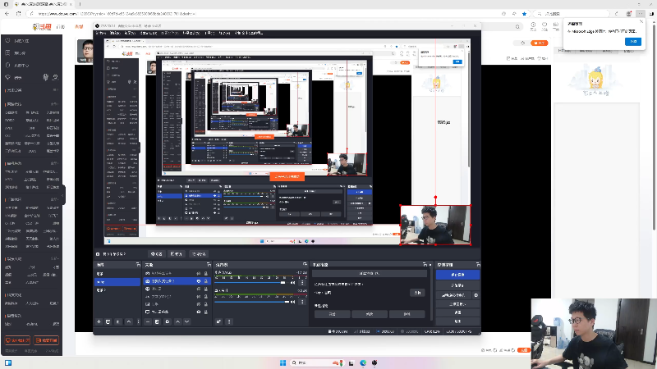Open OBS Edit menu
This screenshot has height=369, width=657.
[115, 33]
